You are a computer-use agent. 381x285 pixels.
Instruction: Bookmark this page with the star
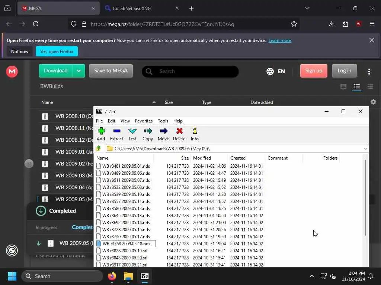click(294, 24)
